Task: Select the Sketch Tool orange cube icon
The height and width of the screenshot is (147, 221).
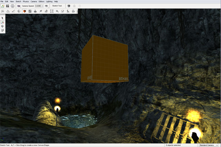Action: coord(25,11)
